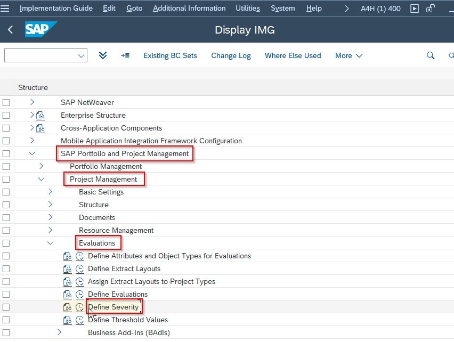Open the Utilities menu
The height and width of the screenshot is (342, 454).
pyautogui.click(x=248, y=9)
